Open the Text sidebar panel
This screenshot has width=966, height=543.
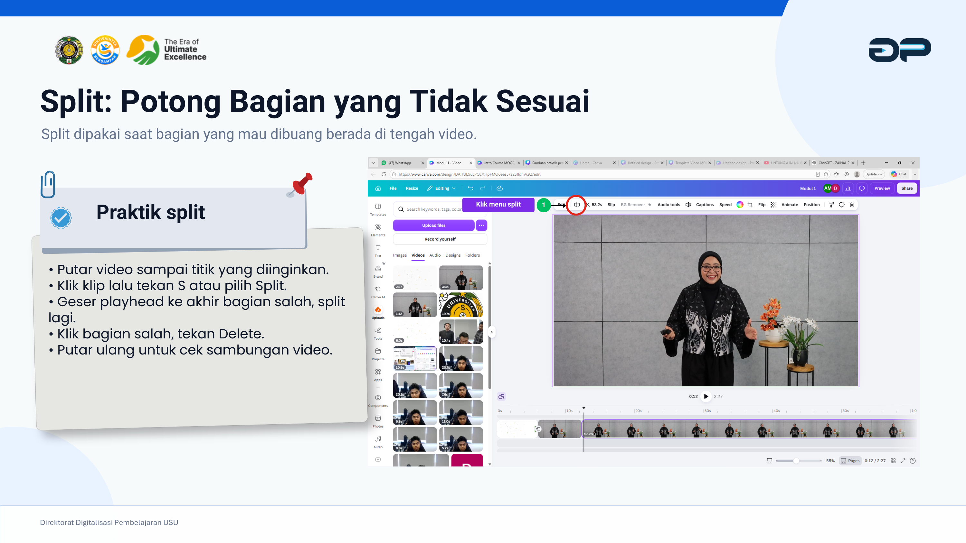[x=378, y=251]
